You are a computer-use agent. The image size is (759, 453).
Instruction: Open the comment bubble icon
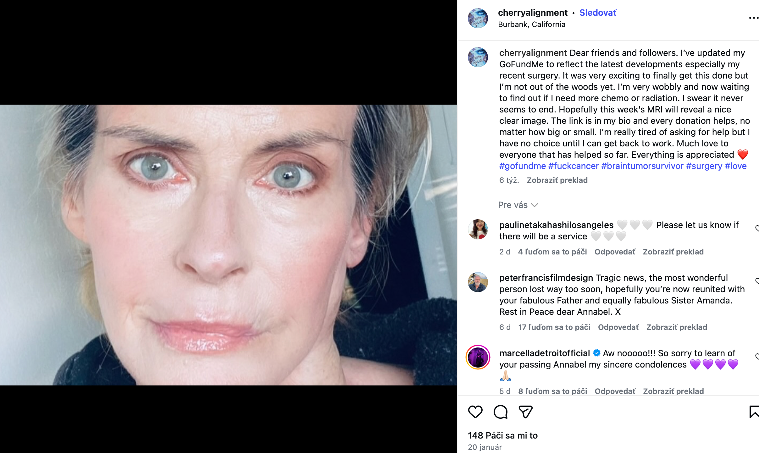pos(500,412)
